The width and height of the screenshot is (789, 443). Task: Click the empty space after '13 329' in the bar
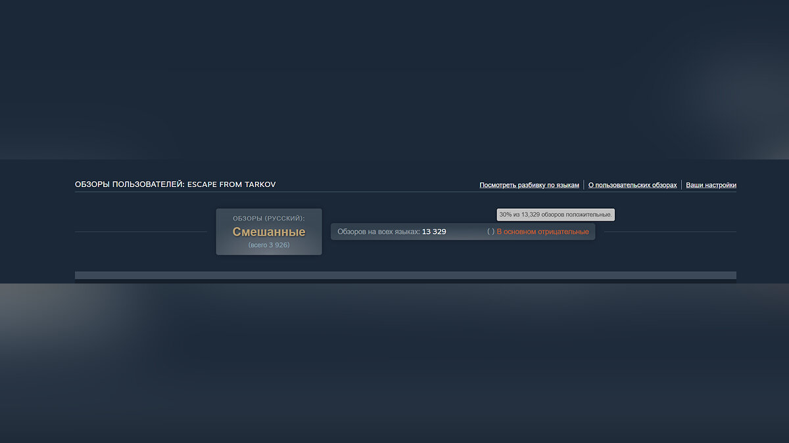pyautogui.click(x=466, y=232)
